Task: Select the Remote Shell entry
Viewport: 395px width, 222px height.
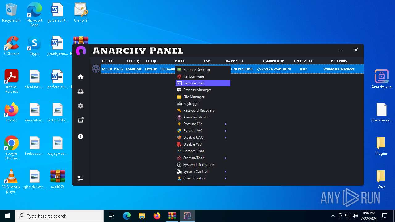Action: pos(203,83)
